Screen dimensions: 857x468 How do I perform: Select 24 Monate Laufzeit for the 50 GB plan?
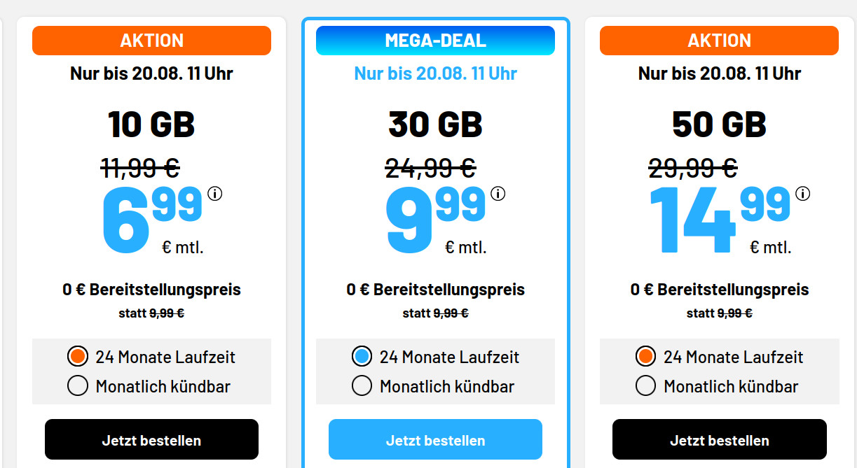[645, 357]
